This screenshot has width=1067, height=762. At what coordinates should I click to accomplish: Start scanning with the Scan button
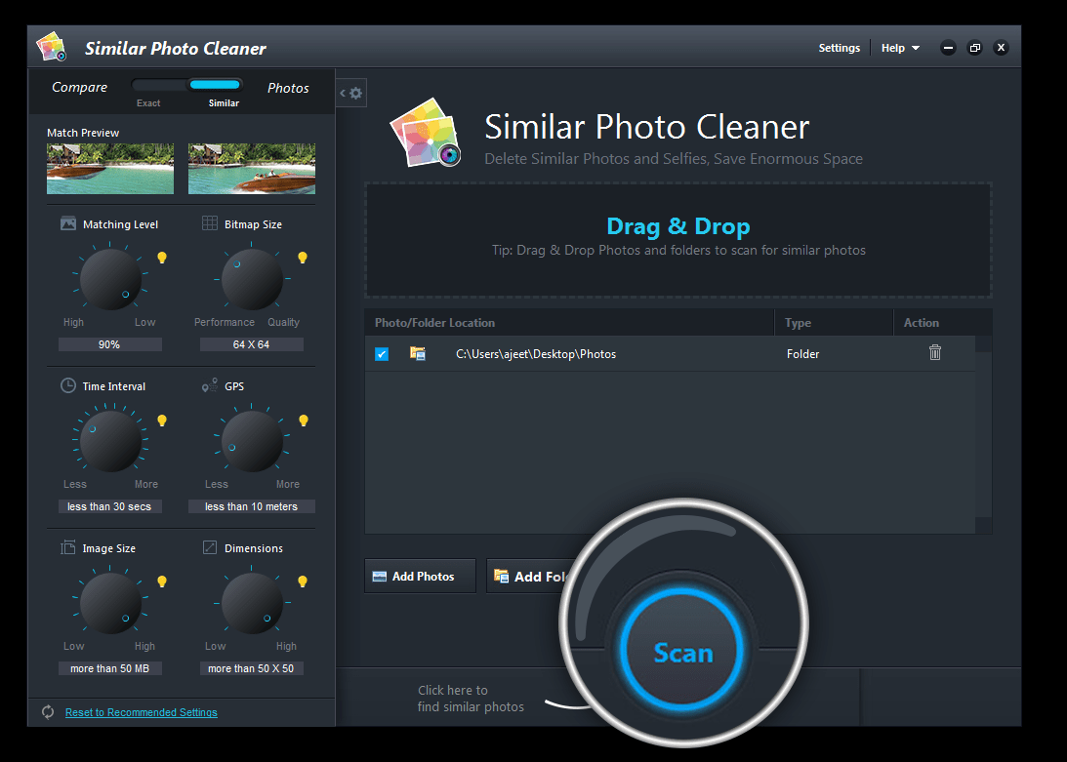coord(683,652)
